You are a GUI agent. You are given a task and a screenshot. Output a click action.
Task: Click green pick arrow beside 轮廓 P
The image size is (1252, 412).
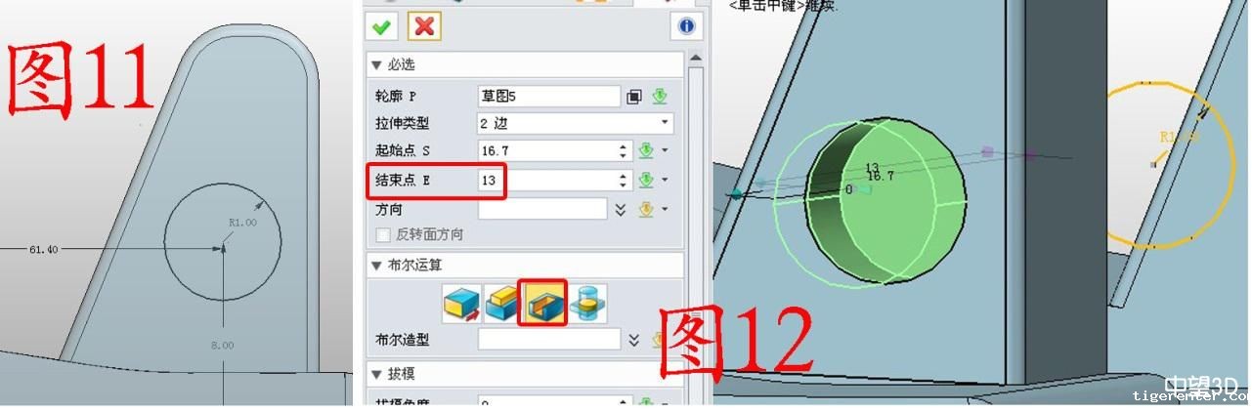[x=660, y=96]
